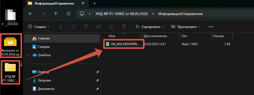Click the Share icon in toolbar
Screen dimensions: 254x95
(x=111, y=27)
